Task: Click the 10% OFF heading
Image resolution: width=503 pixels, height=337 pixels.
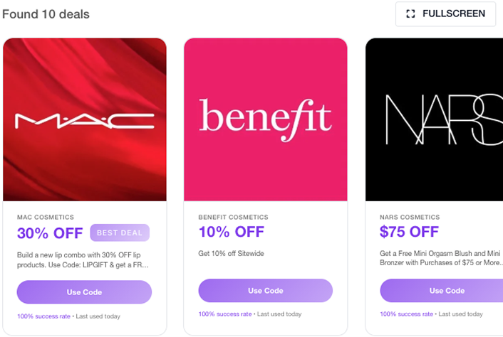Action: click(x=231, y=232)
